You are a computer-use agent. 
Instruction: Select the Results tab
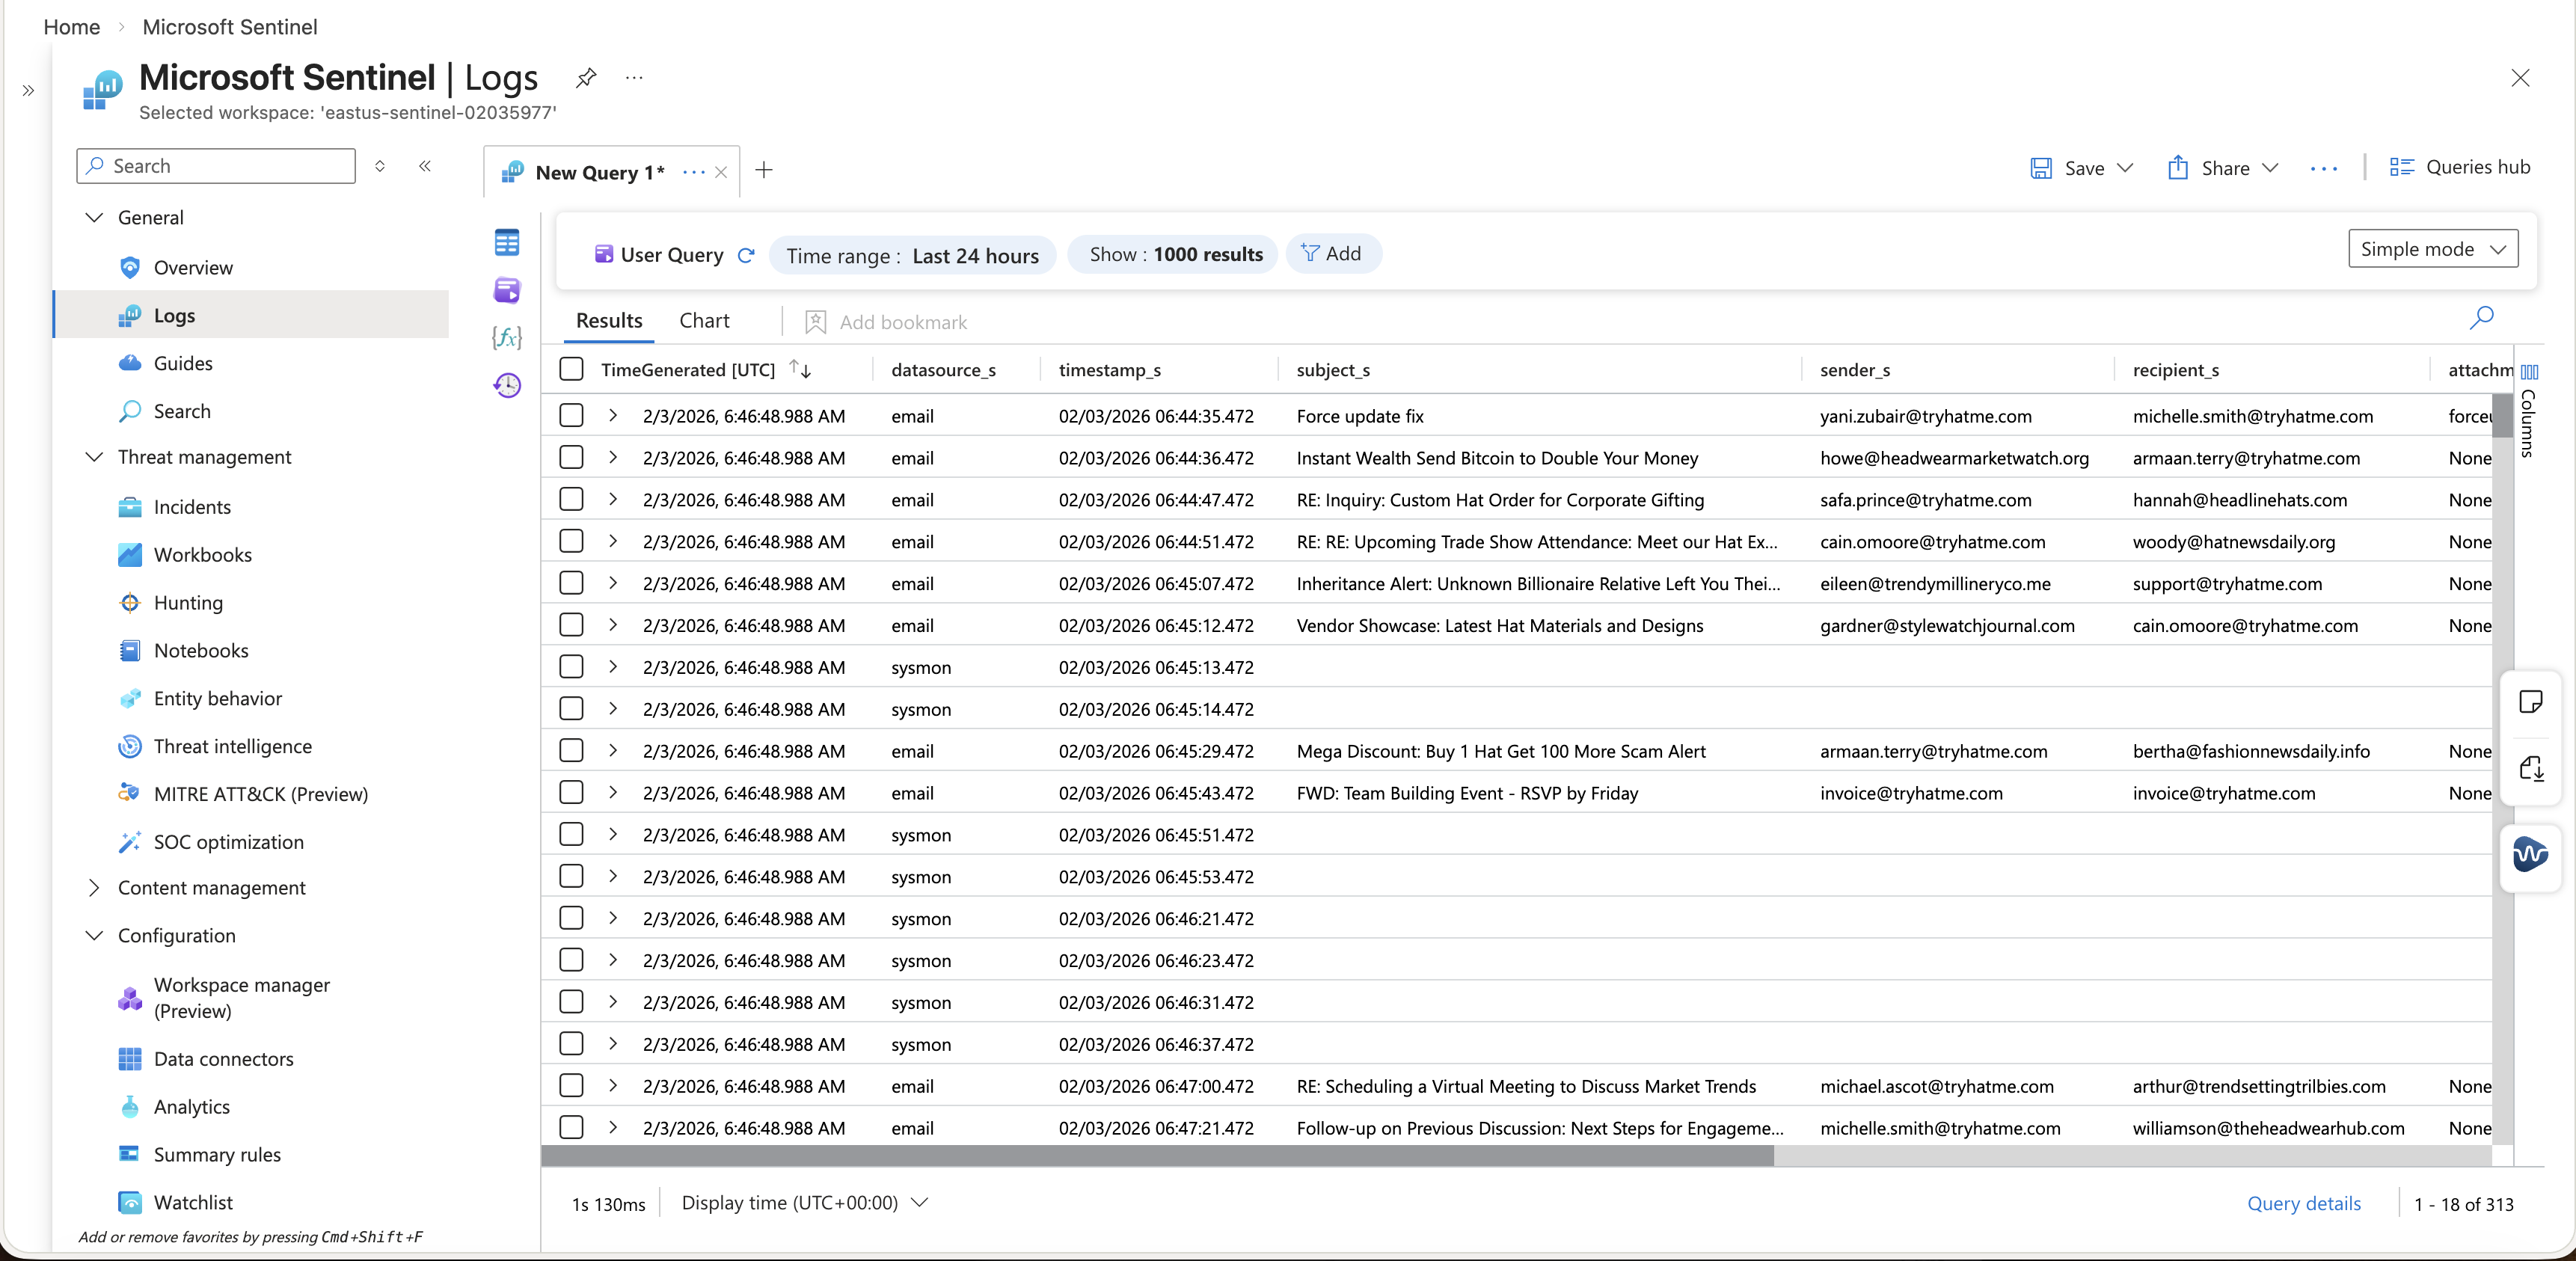click(x=609, y=320)
